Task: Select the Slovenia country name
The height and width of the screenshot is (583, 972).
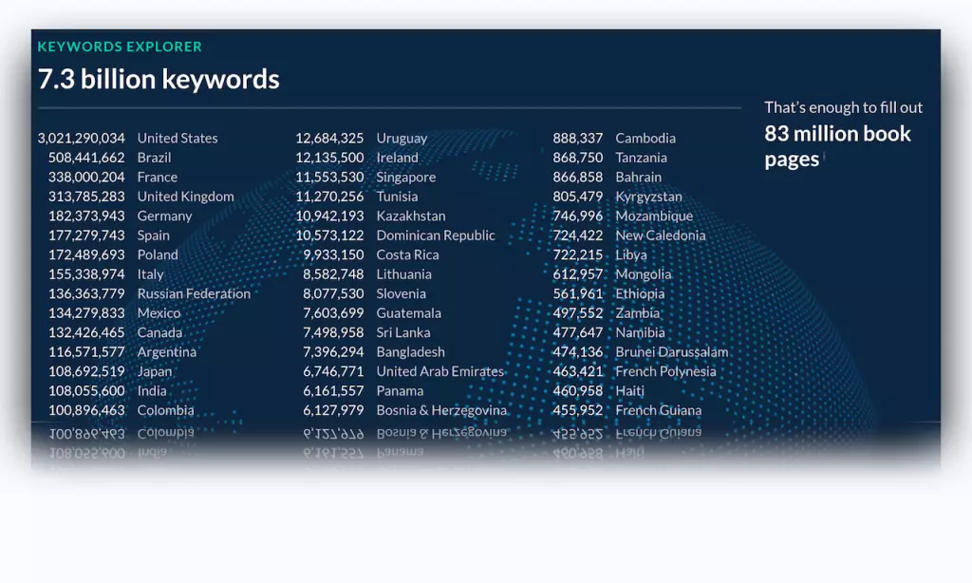Action: point(401,293)
